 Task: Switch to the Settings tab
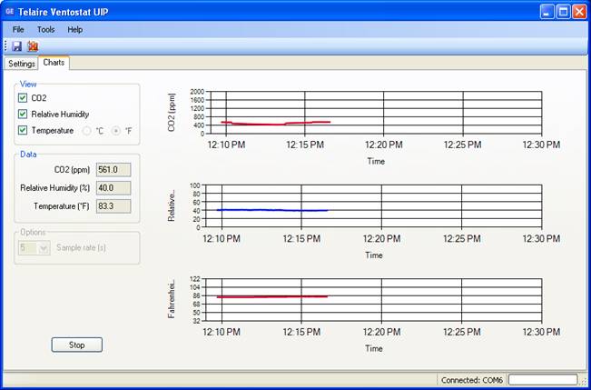[21, 64]
